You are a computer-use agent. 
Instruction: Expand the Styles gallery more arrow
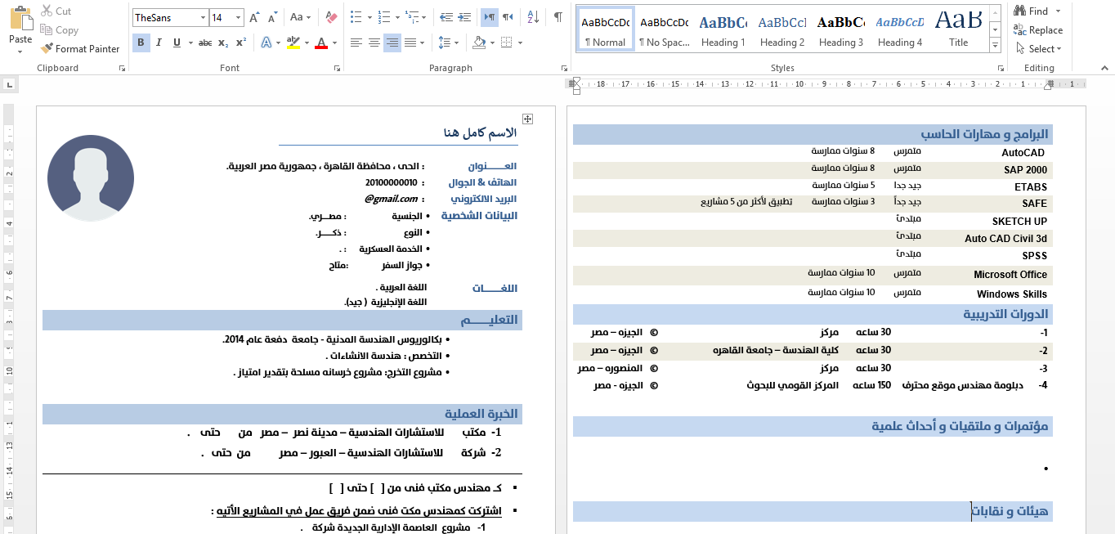pyautogui.click(x=996, y=47)
